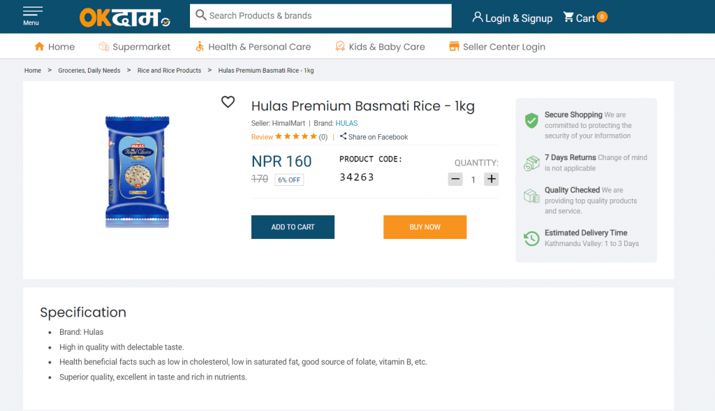Click the Facebook share icon
Viewport: 715px width, 411px height.
pyautogui.click(x=343, y=136)
